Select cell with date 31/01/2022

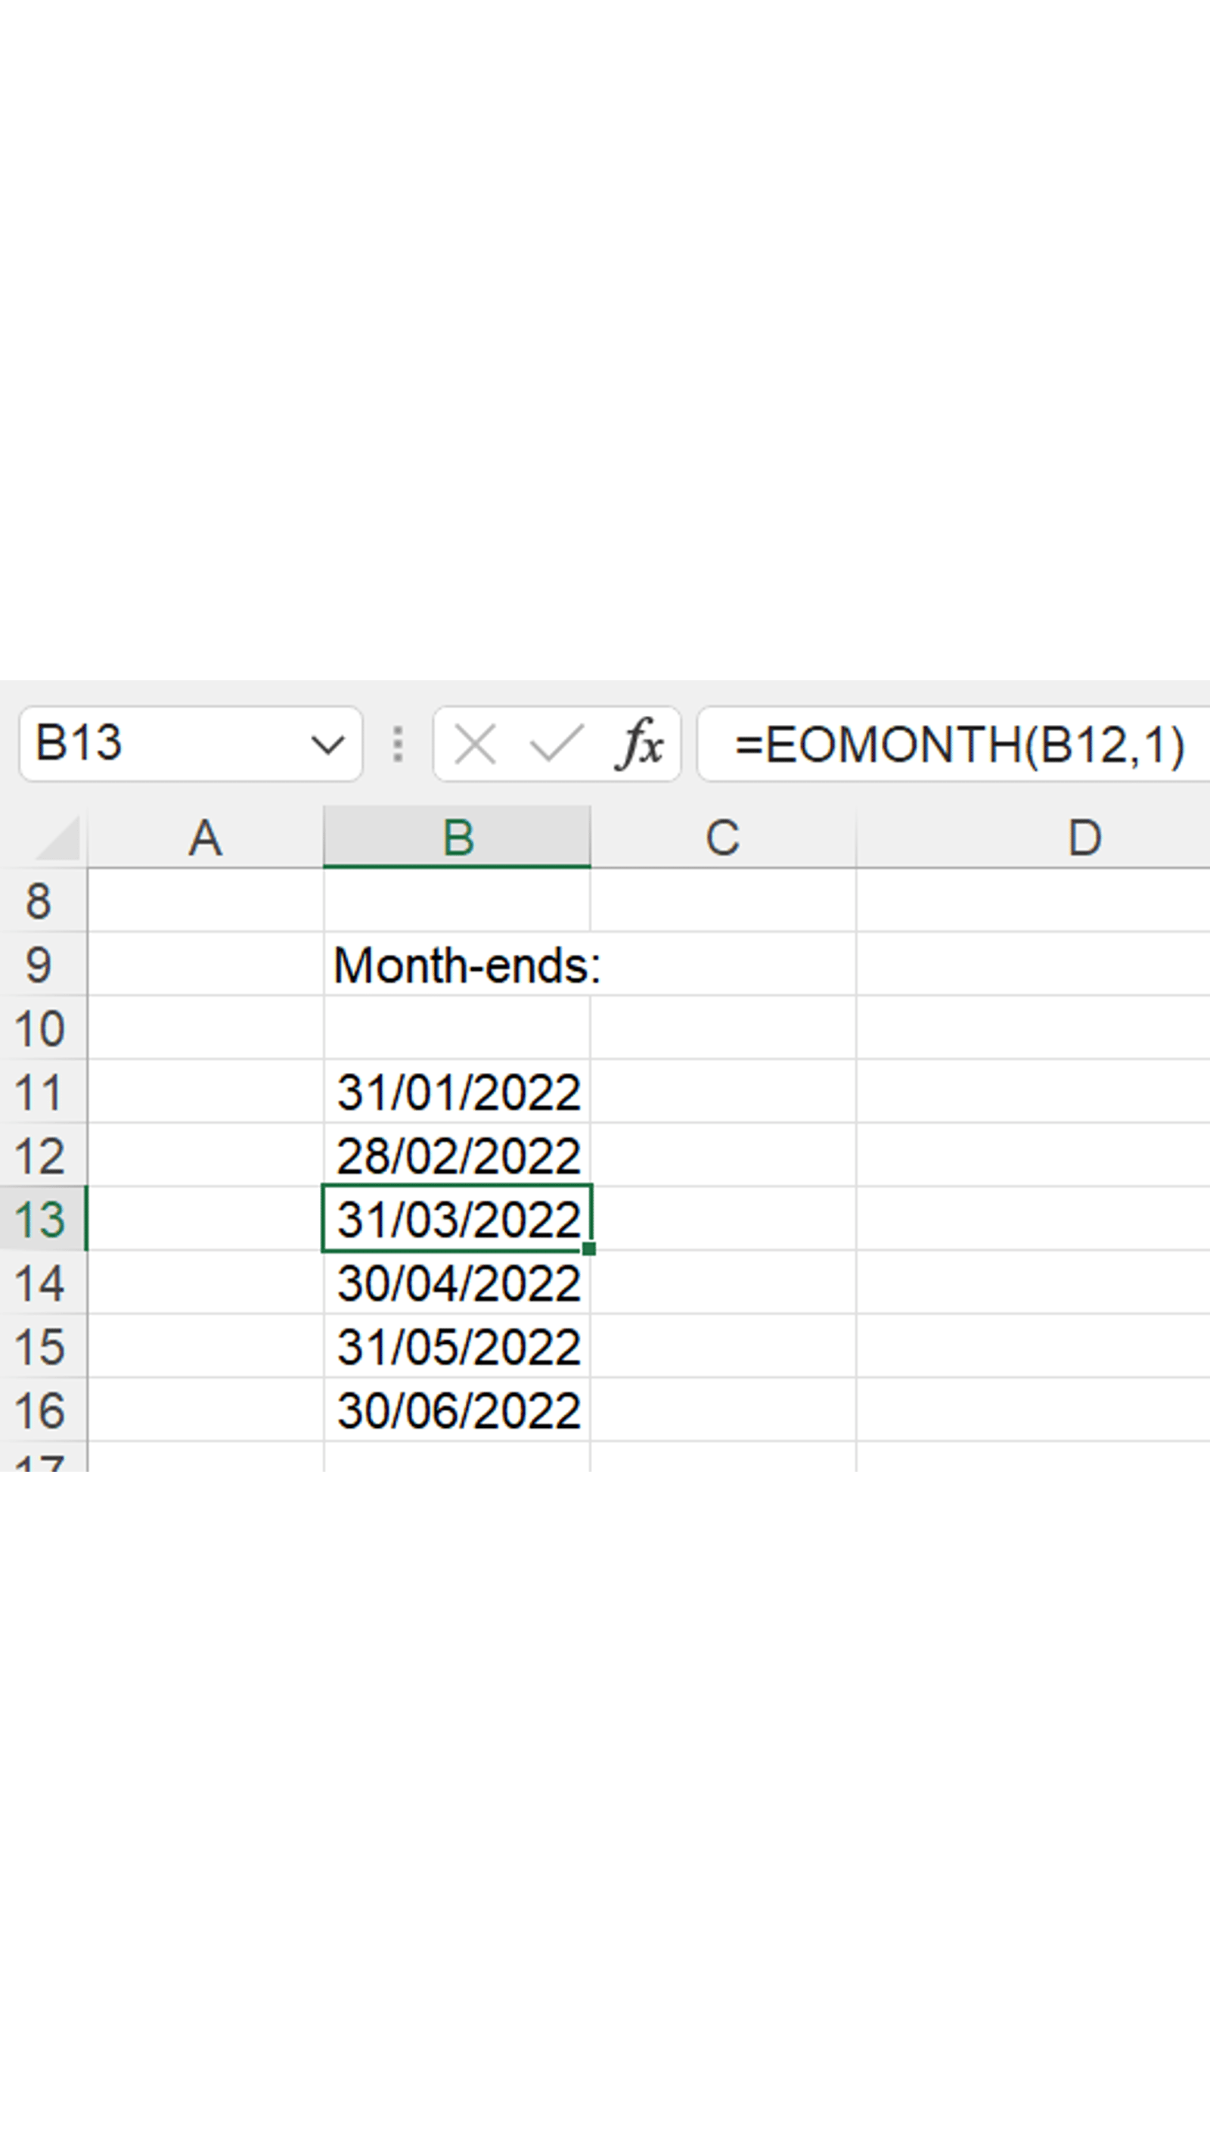click(x=457, y=1092)
